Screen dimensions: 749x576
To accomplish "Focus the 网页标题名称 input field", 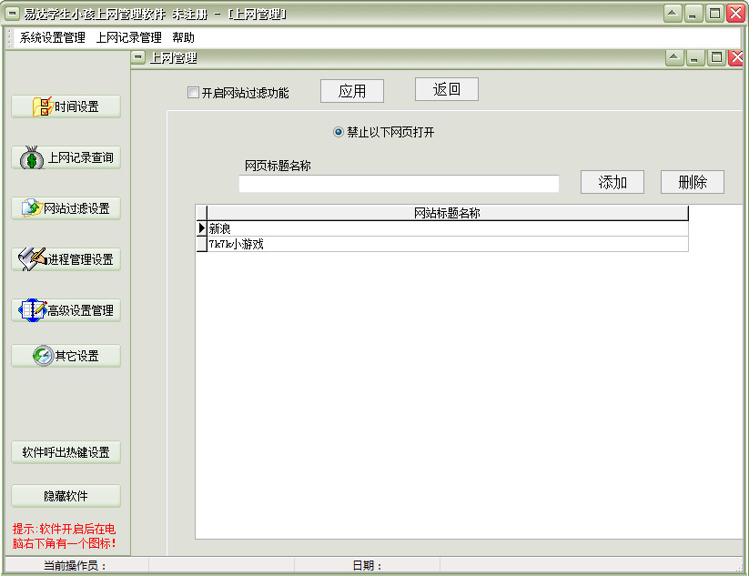I will [399, 184].
